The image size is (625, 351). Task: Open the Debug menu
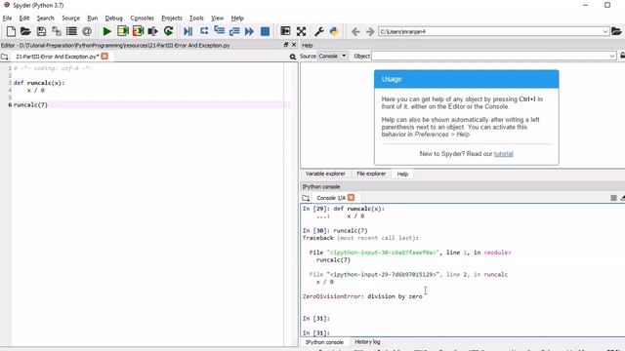tap(113, 18)
